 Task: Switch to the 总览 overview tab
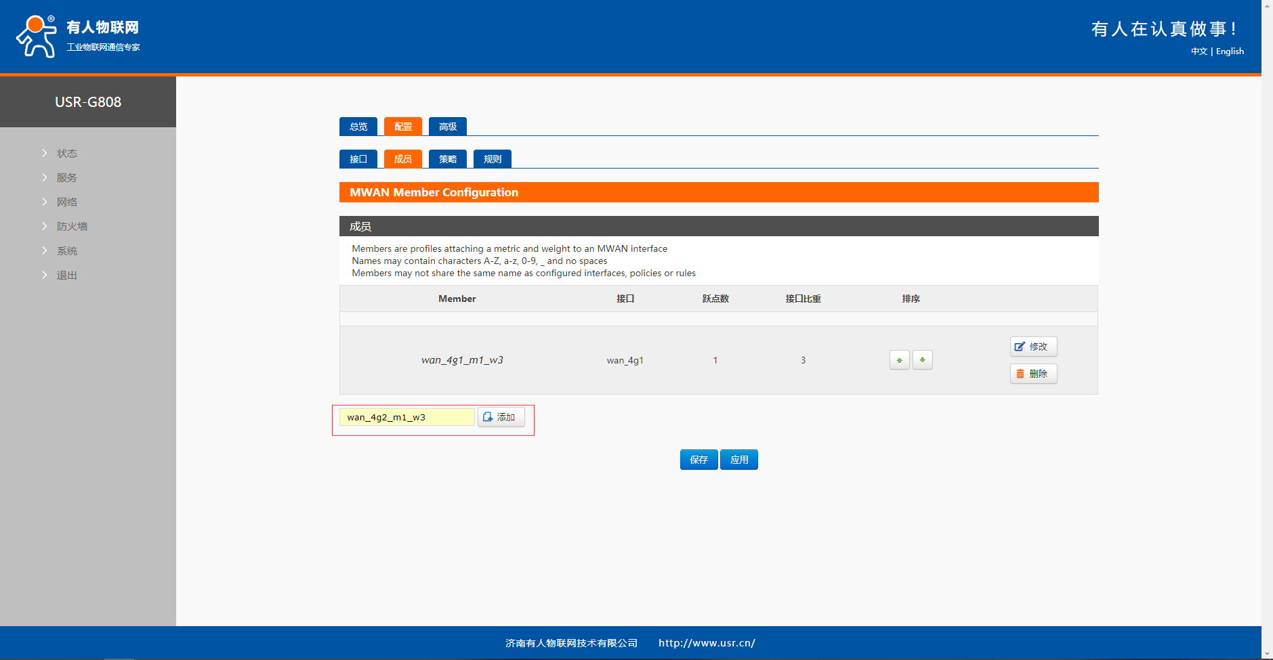pos(358,127)
